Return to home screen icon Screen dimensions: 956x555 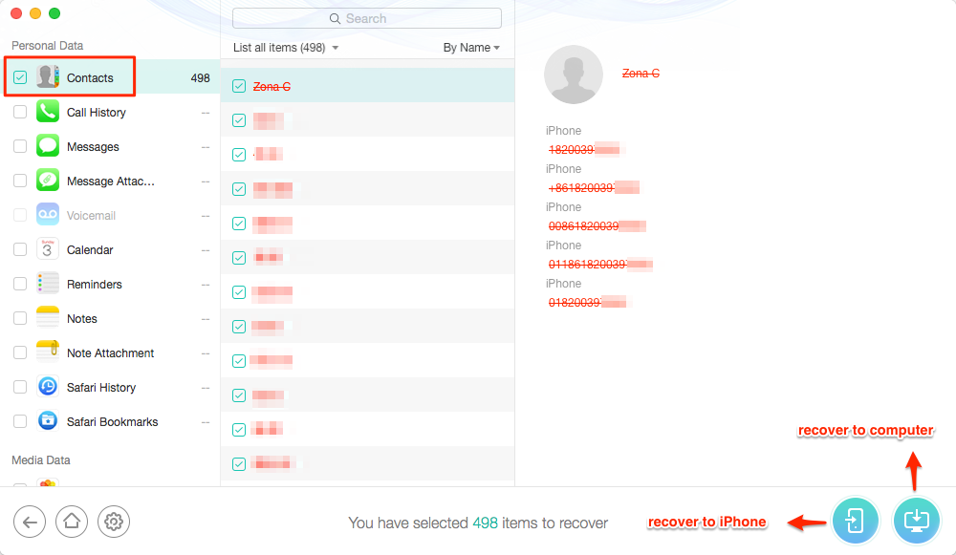(x=72, y=523)
